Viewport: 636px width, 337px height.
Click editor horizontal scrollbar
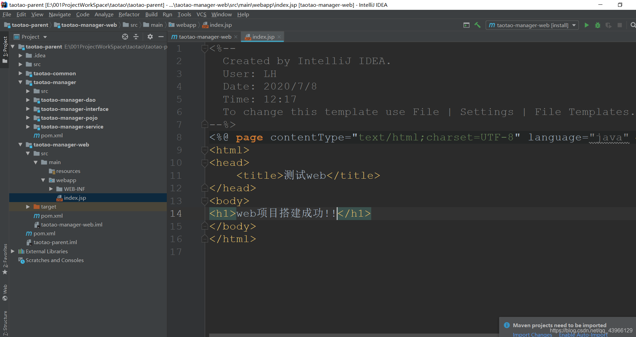(x=354, y=335)
